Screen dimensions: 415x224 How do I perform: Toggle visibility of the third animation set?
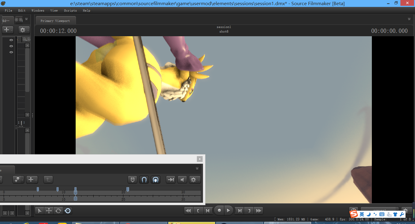(11, 52)
